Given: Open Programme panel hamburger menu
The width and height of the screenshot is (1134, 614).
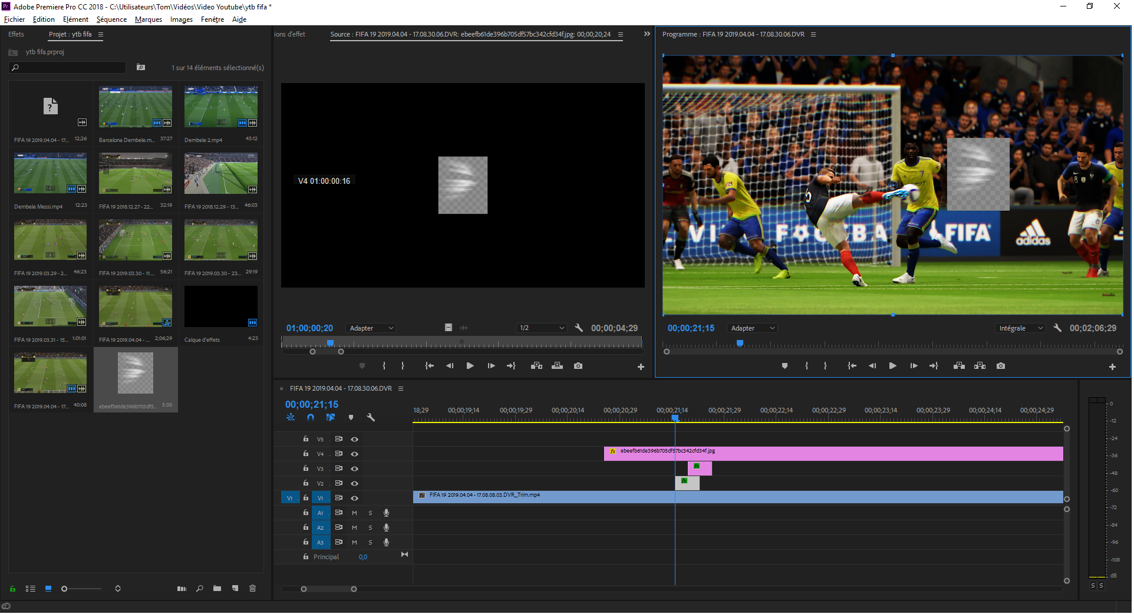Looking at the screenshot, I should click(813, 35).
